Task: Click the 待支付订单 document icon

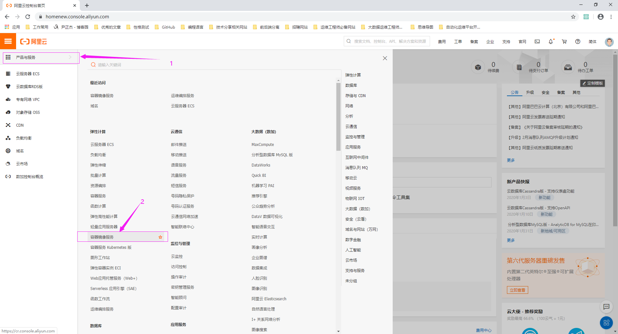Action: [519, 67]
